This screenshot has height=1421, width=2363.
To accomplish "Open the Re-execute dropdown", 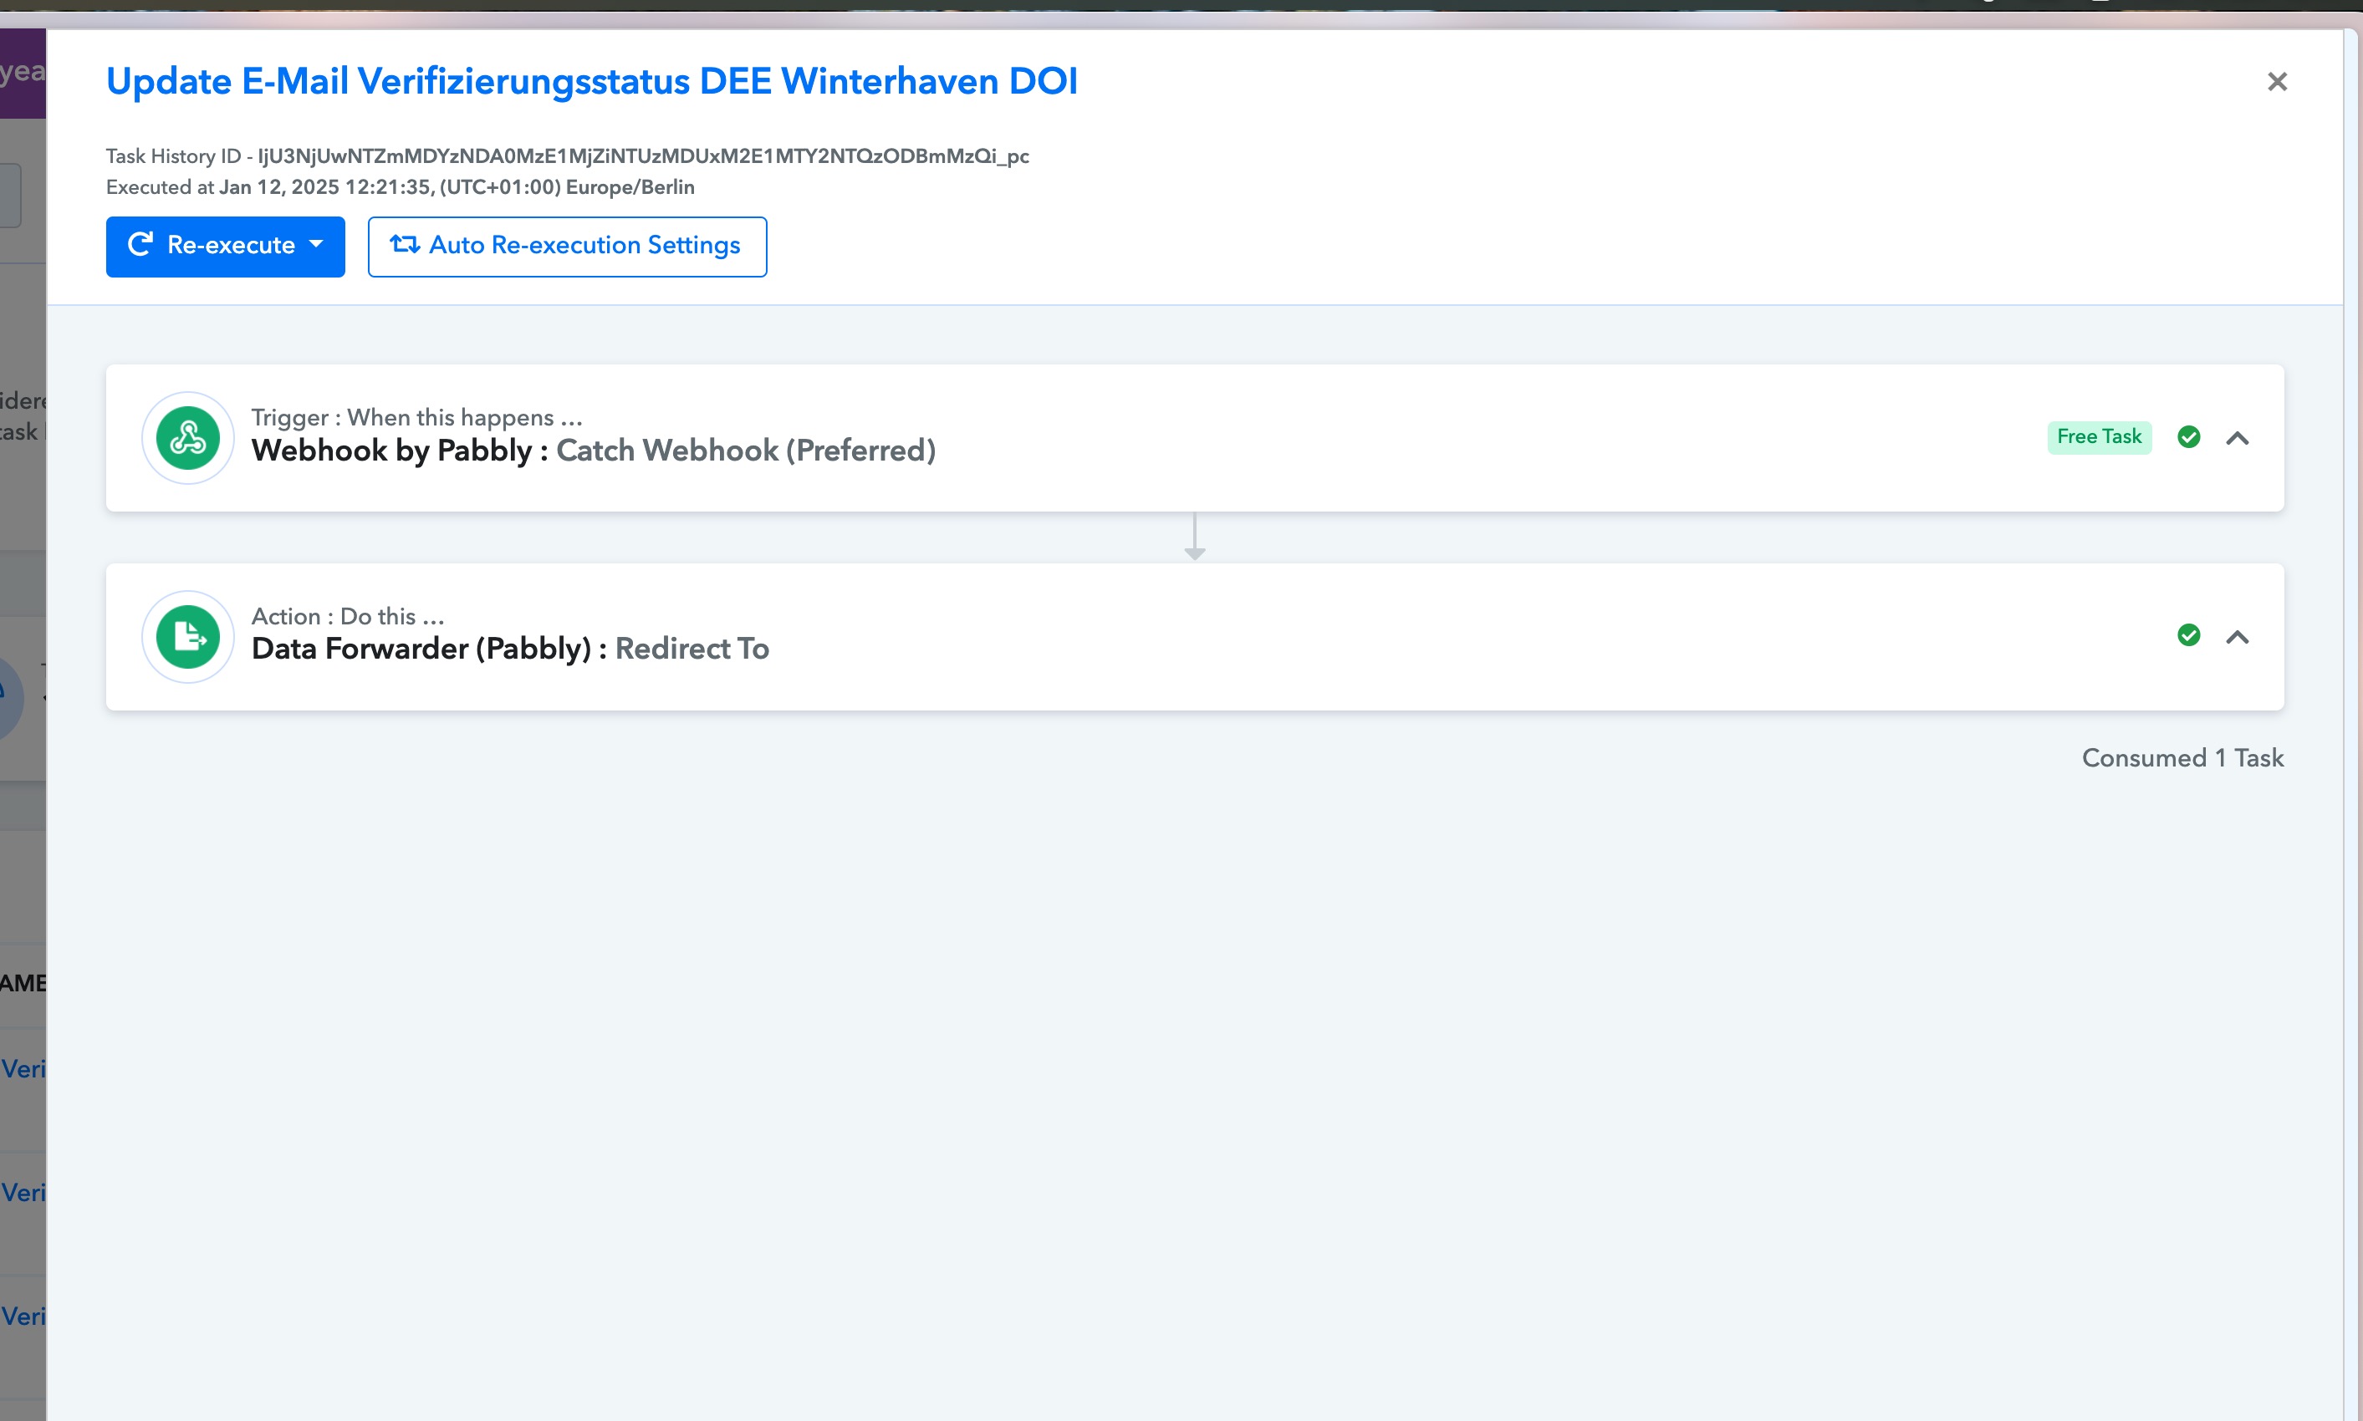I will coord(225,246).
